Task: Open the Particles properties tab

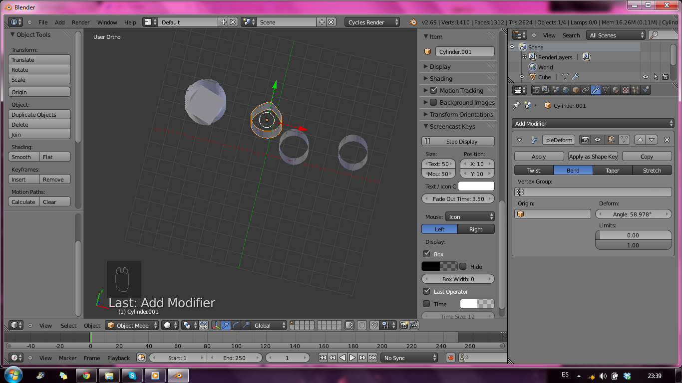Action: click(x=636, y=90)
